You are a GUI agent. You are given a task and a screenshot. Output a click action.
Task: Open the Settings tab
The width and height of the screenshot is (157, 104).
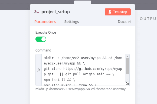(71, 22)
